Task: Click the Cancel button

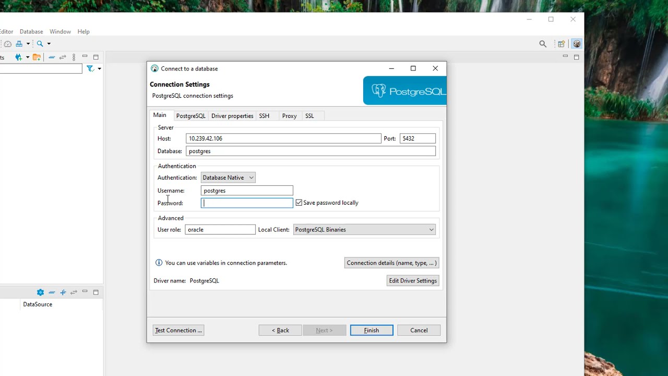Action: 419,330
